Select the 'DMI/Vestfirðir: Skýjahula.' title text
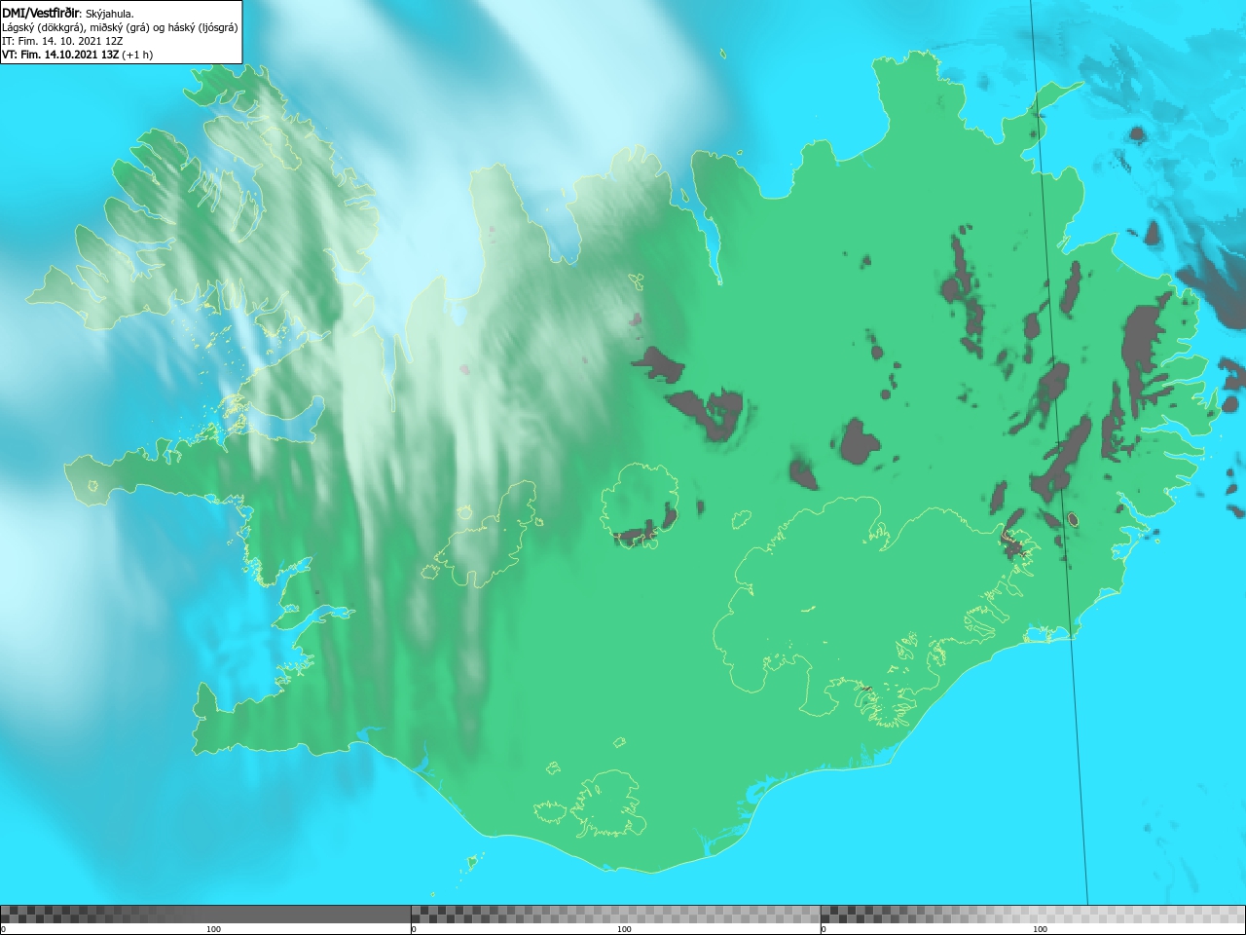The image size is (1246, 935). point(68,14)
